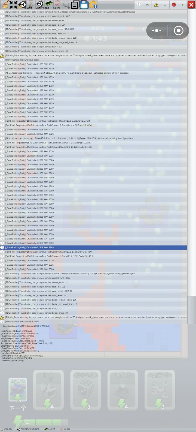Select log row 'beats_group :: 0' near top

coord(94,51)
